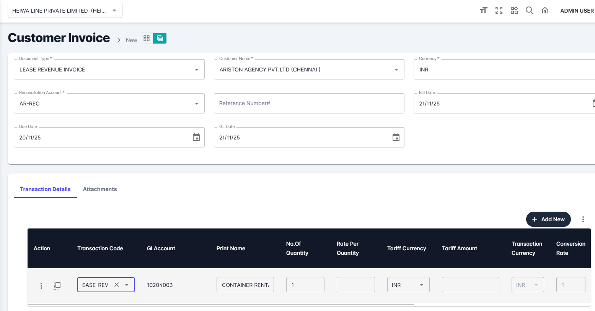The image size is (595, 311).
Task: Open row action three-dot menu
Action: click(x=41, y=285)
